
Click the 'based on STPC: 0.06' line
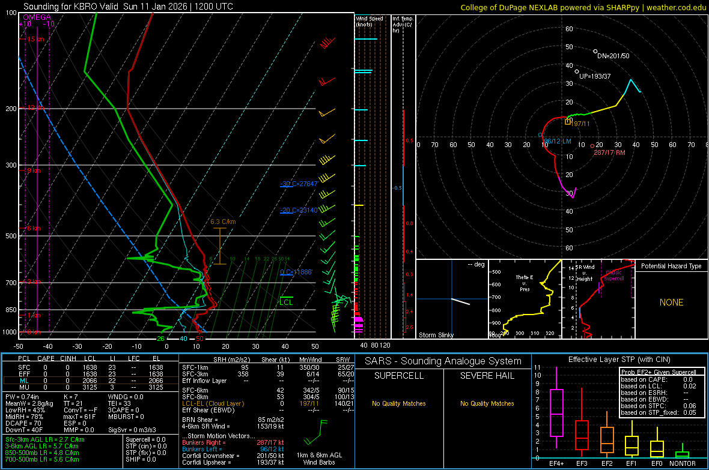(x=659, y=406)
